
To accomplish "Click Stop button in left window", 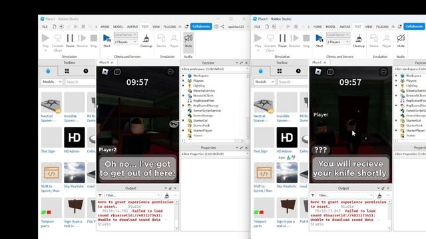I will [x=94, y=40].
